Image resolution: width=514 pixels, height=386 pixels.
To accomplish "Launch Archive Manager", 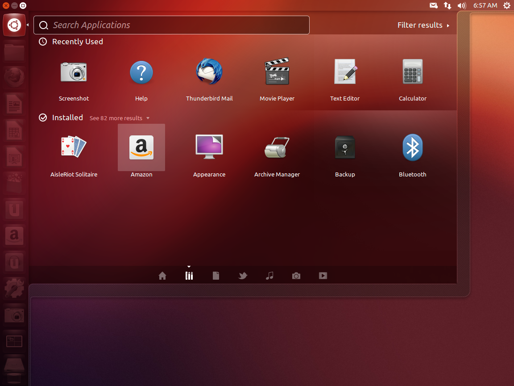I will coord(277,147).
